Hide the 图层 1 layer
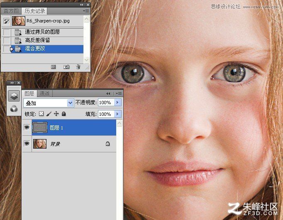This screenshot has width=283, height=220. pos(27,127)
